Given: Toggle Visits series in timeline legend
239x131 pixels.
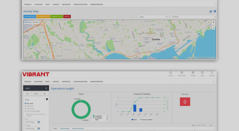Looking at the screenshot, I should click(134, 120).
